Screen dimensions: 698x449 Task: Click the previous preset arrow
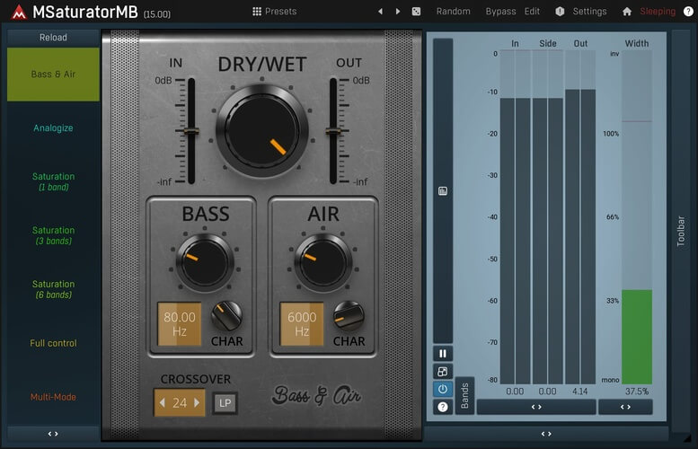[380, 12]
